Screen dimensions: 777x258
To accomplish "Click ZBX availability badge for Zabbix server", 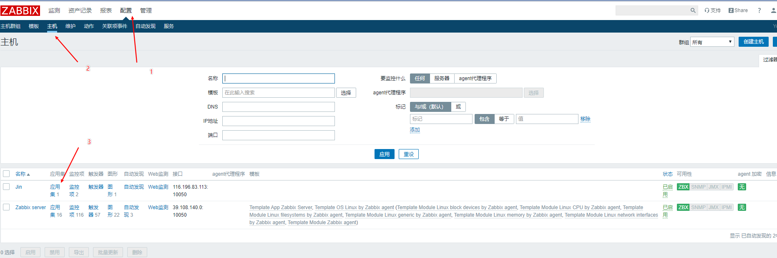I will click(683, 207).
